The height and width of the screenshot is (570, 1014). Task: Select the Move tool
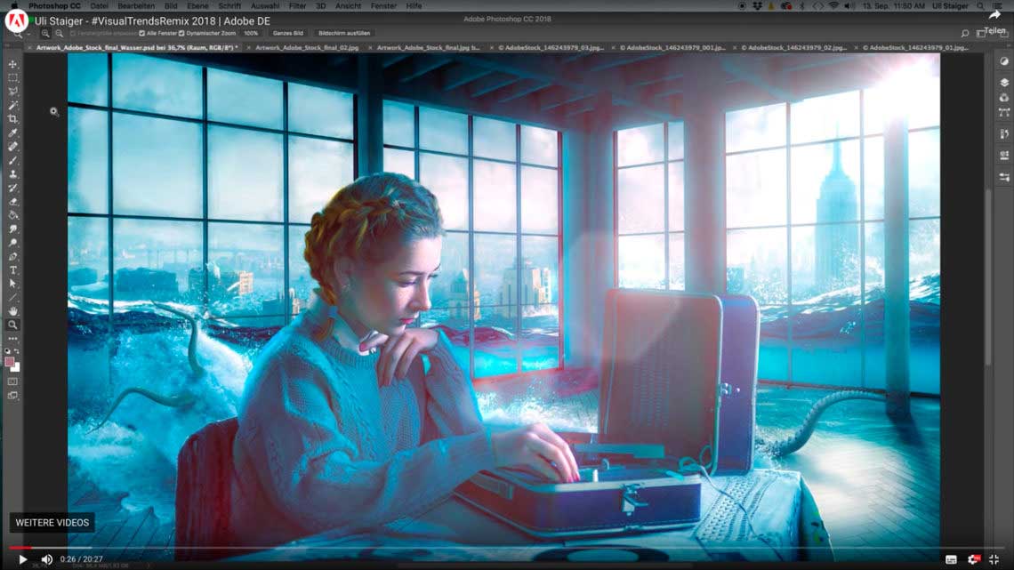coord(13,64)
